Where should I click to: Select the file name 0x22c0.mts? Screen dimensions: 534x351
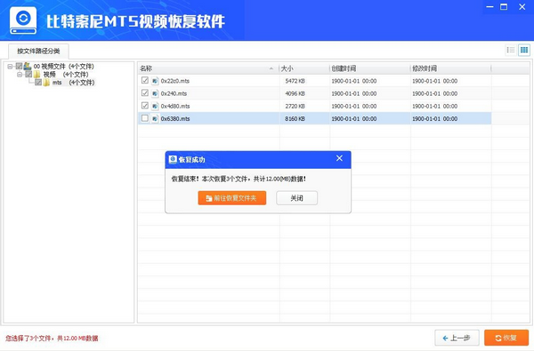click(x=175, y=81)
